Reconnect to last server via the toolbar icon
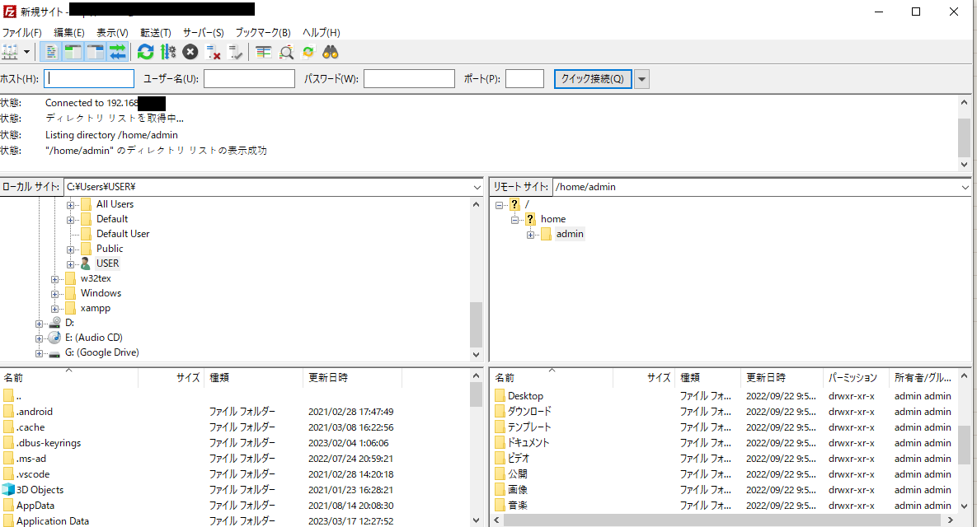This screenshot has height=527, width=977. [x=236, y=52]
